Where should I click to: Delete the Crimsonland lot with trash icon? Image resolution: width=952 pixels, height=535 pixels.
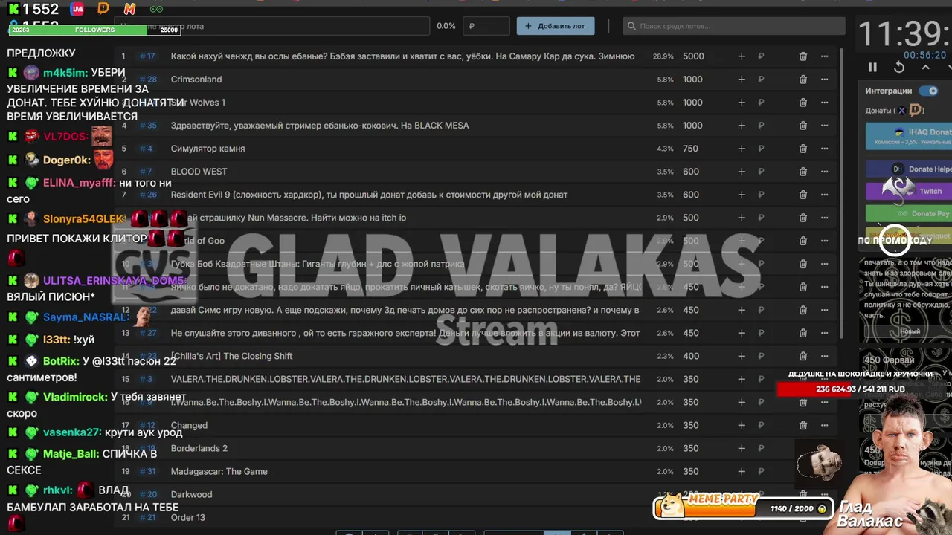click(803, 80)
